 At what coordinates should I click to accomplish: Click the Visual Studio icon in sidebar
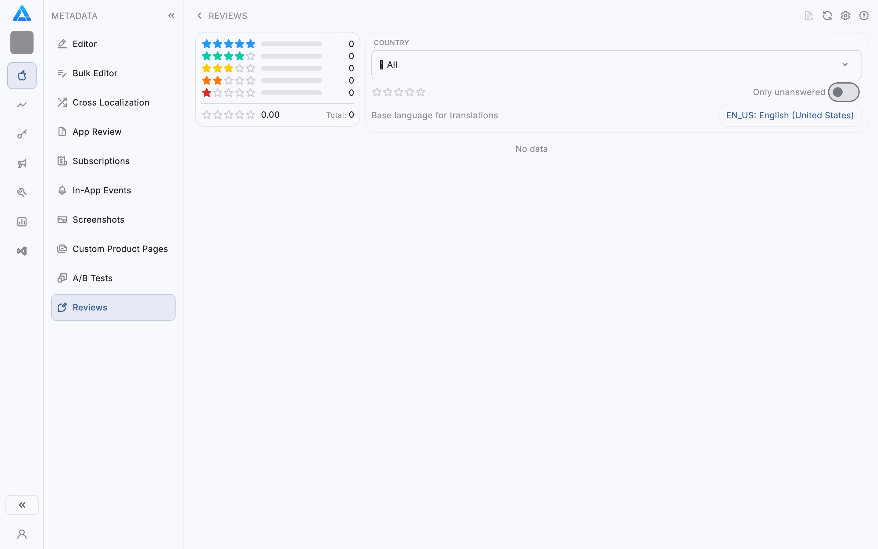[22, 251]
